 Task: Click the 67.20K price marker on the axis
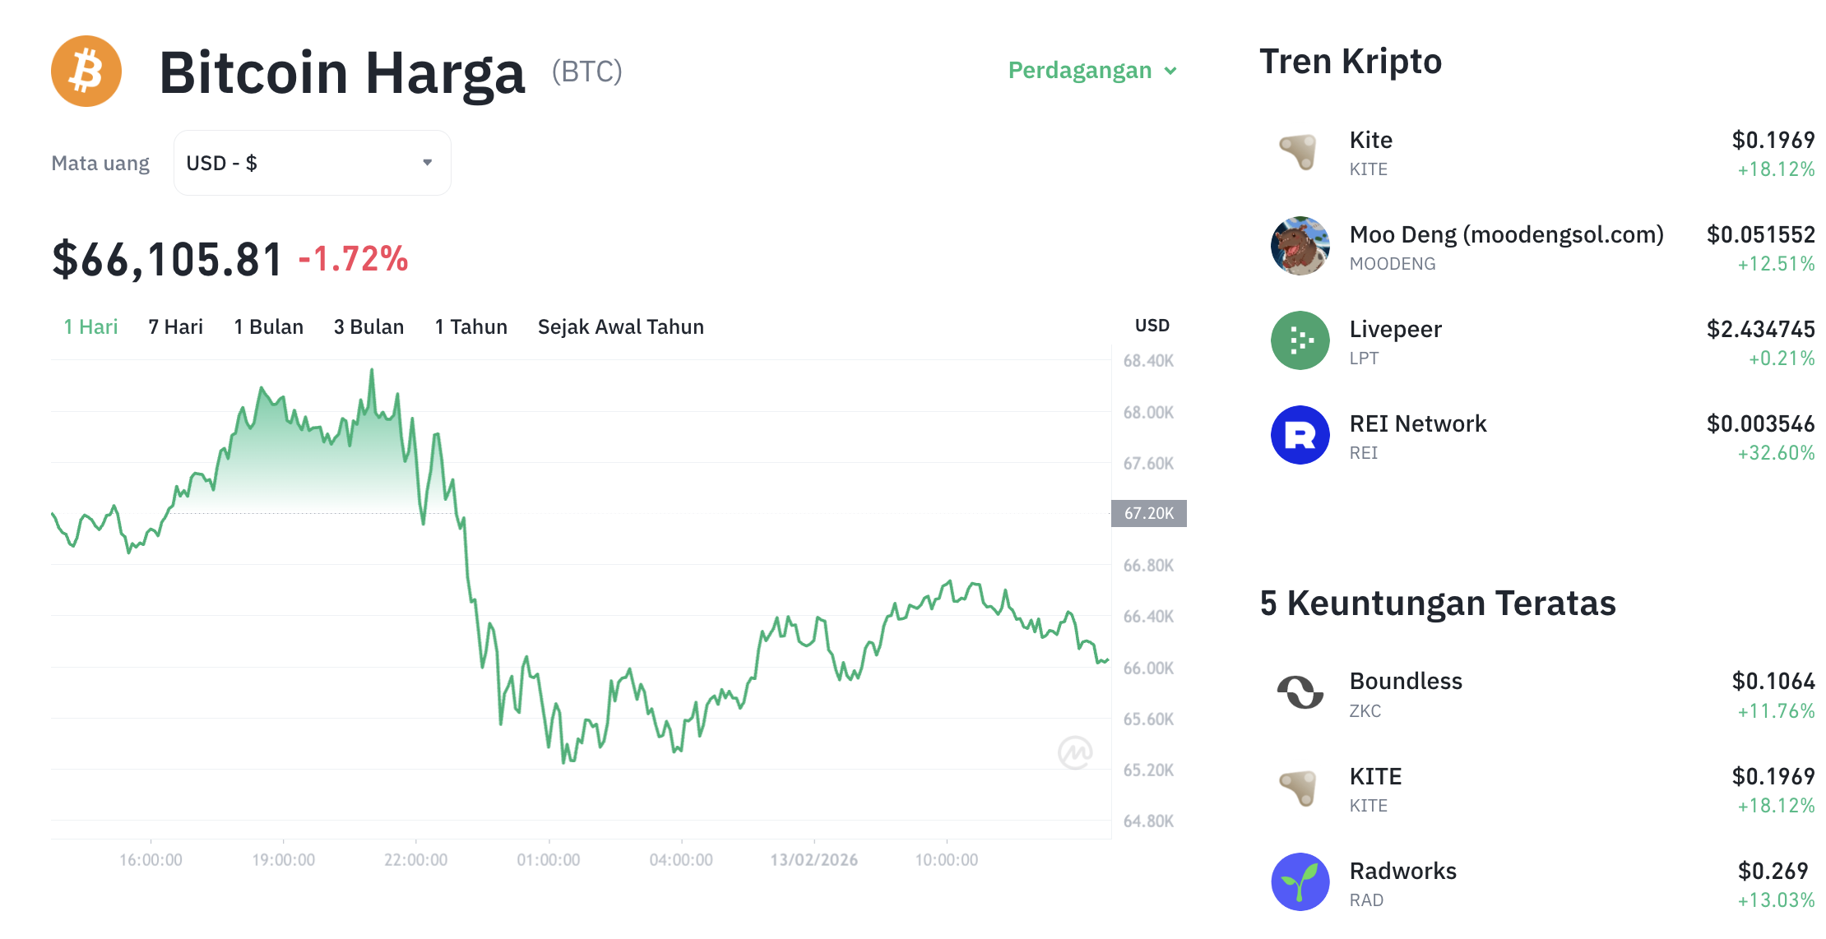(x=1149, y=513)
